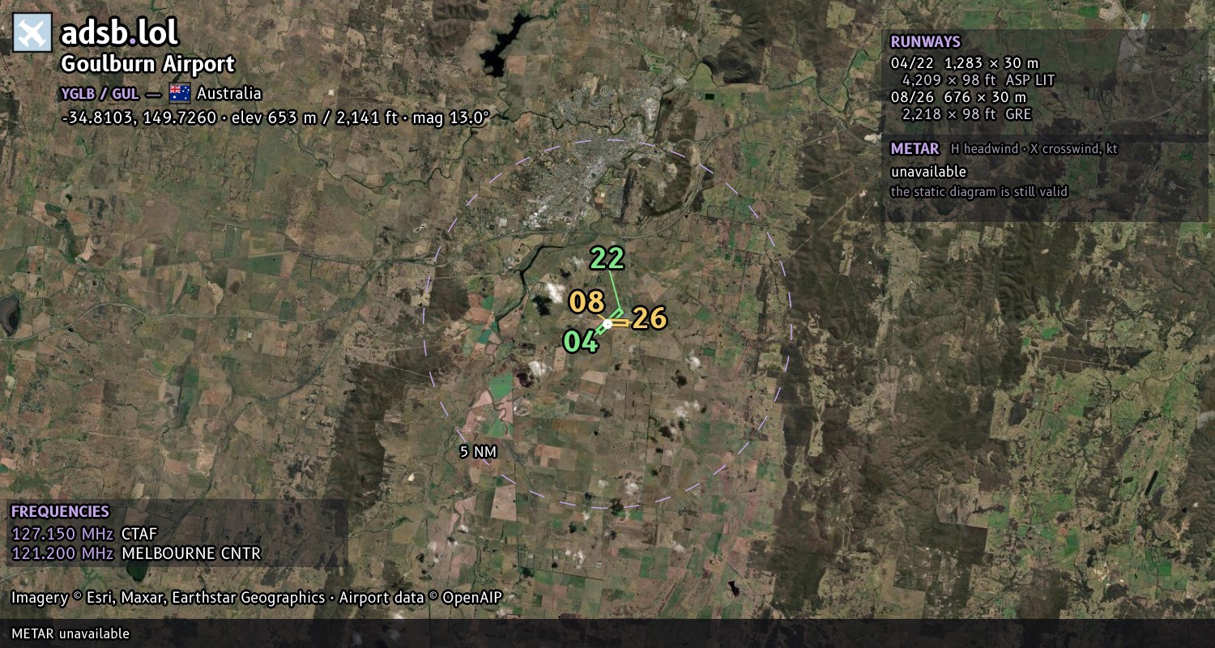
Task: Click the Australia country name
Action: pos(229,93)
